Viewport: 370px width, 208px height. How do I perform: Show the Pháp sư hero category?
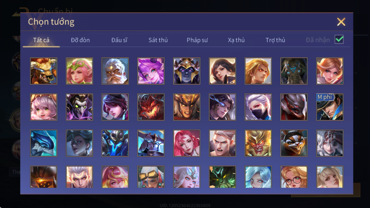click(x=197, y=40)
